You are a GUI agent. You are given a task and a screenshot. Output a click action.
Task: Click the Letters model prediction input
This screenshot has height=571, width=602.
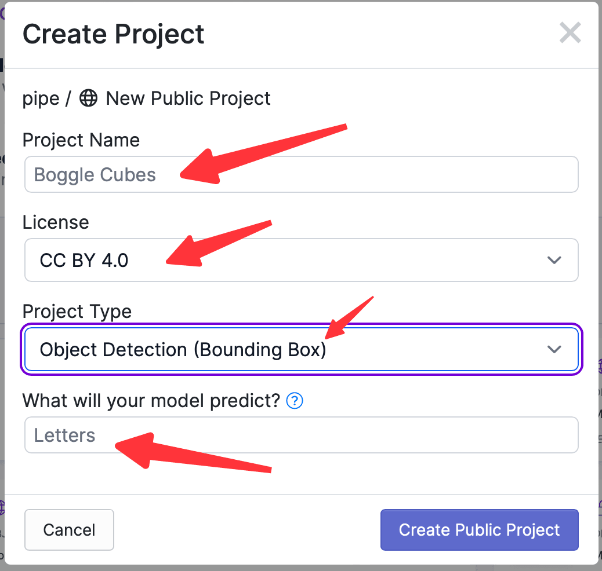click(x=302, y=435)
